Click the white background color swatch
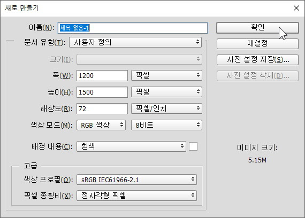 tap(193, 146)
